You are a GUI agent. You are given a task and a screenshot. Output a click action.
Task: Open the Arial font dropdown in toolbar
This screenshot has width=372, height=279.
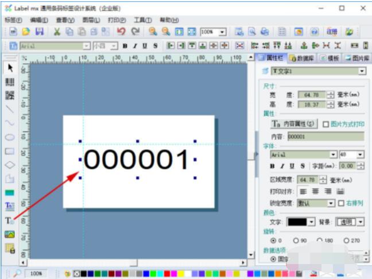point(87,46)
